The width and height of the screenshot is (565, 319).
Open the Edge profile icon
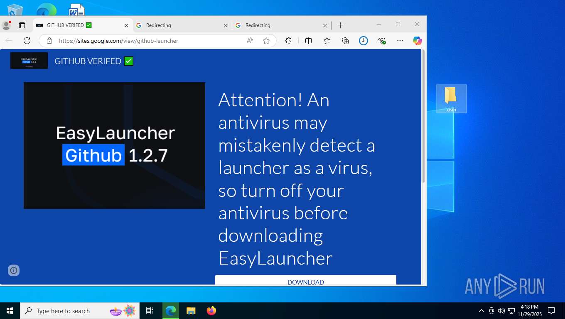click(6, 25)
